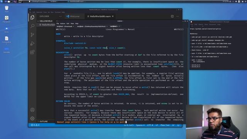Change the Spaces: 4 indentation setting
The width and height of the screenshot is (247, 139).
(x=140, y=125)
